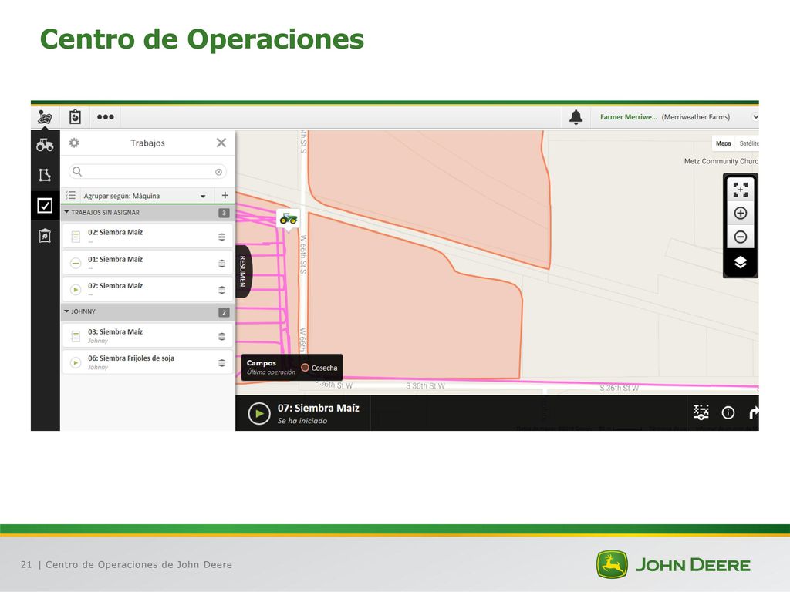Open the Agrupar según: Máquina dropdown
Screen dimensions: 790x592
click(x=144, y=196)
